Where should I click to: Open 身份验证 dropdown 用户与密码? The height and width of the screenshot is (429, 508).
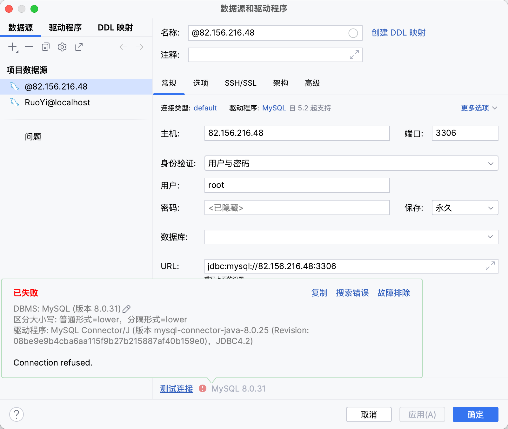[x=351, y=163]
